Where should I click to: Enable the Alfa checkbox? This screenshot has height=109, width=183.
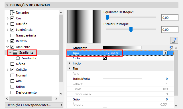12,81
